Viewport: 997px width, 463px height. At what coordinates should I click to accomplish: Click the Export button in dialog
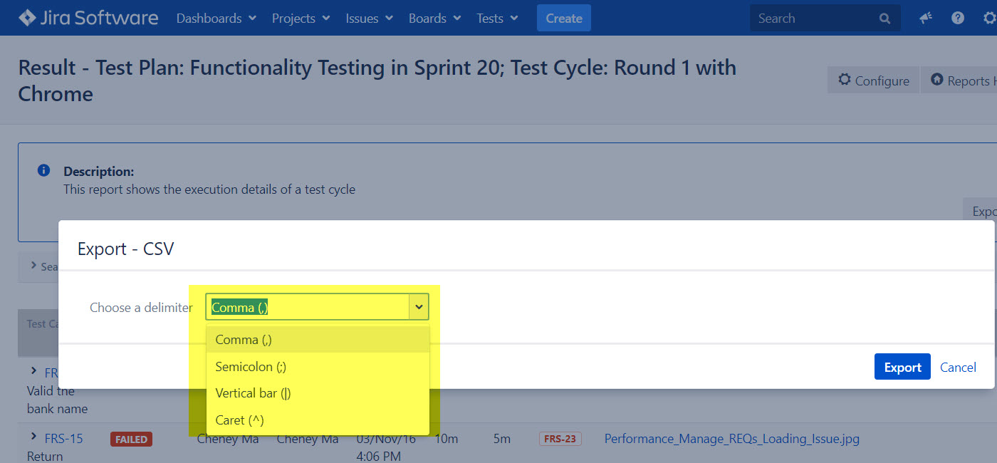coord(902,367)
